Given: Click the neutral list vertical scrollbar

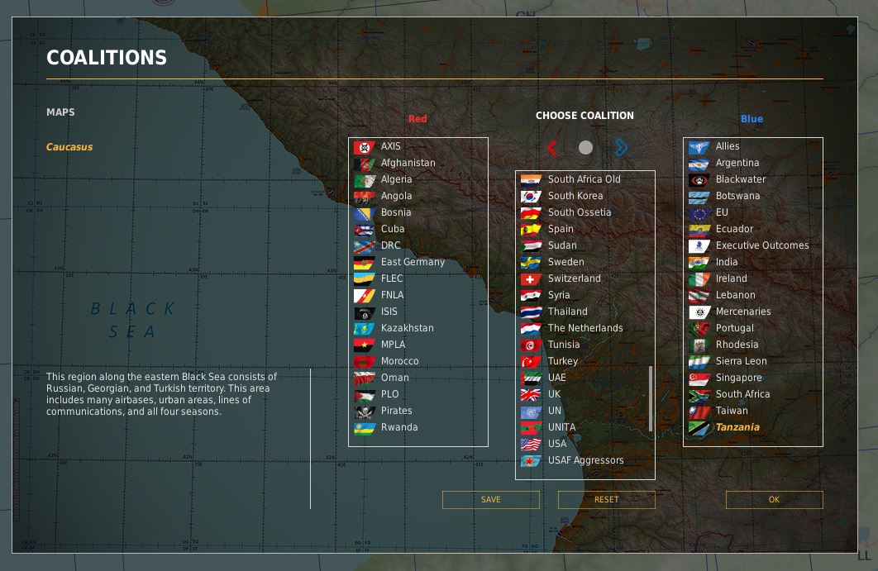Looking at the screenshot, I should [x=651, y=398].
